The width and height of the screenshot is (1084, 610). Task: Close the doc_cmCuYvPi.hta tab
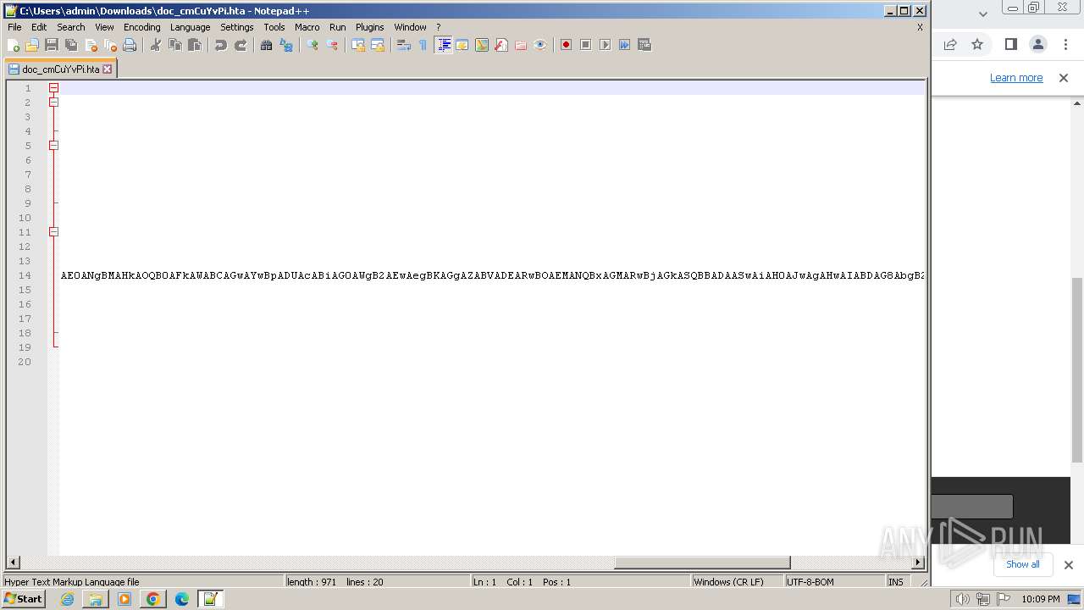click(x=108, y=69)
